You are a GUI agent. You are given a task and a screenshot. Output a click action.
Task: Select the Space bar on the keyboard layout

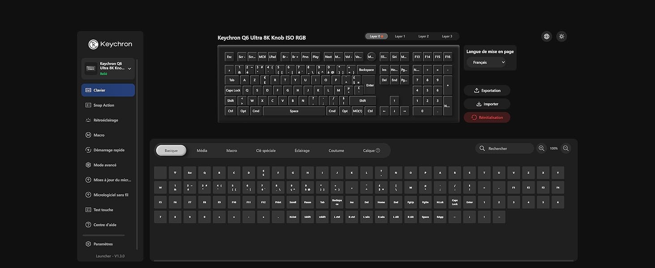294,111
